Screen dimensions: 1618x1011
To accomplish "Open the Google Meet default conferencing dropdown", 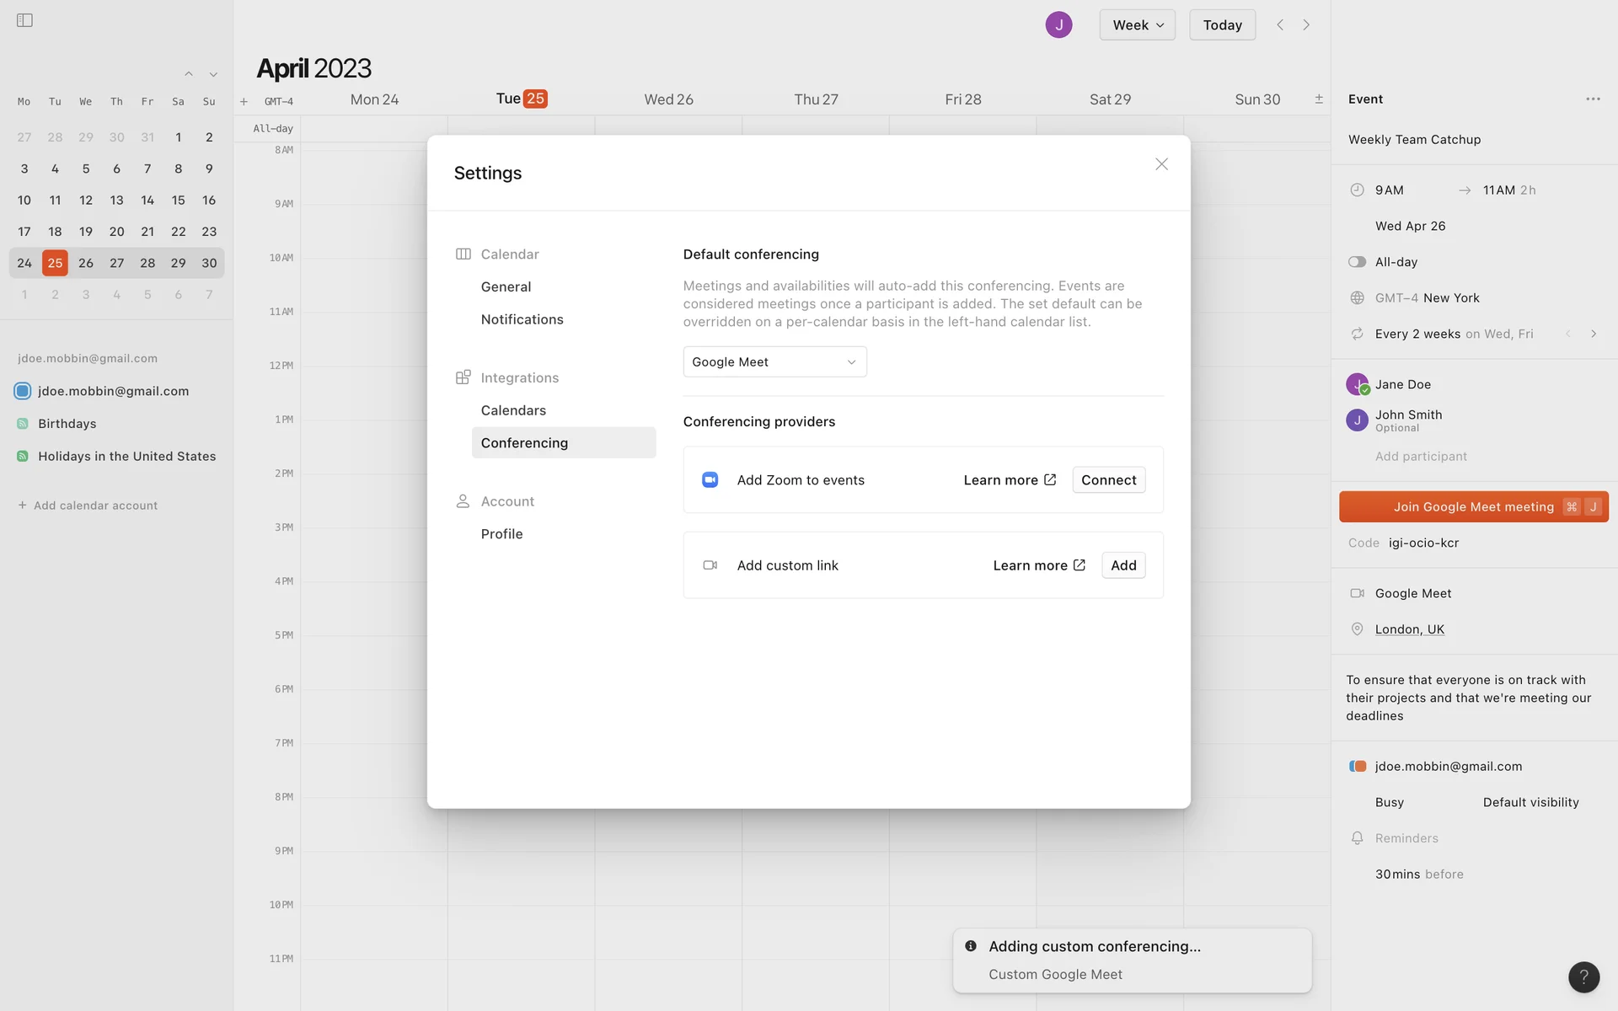I will pyautogui.click(x=774, y=361).
